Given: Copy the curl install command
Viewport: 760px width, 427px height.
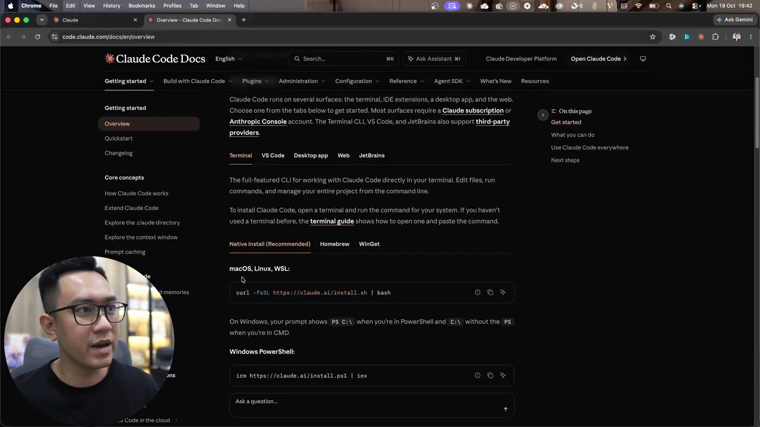Looking at the screenshot, I should coord(490,292).
